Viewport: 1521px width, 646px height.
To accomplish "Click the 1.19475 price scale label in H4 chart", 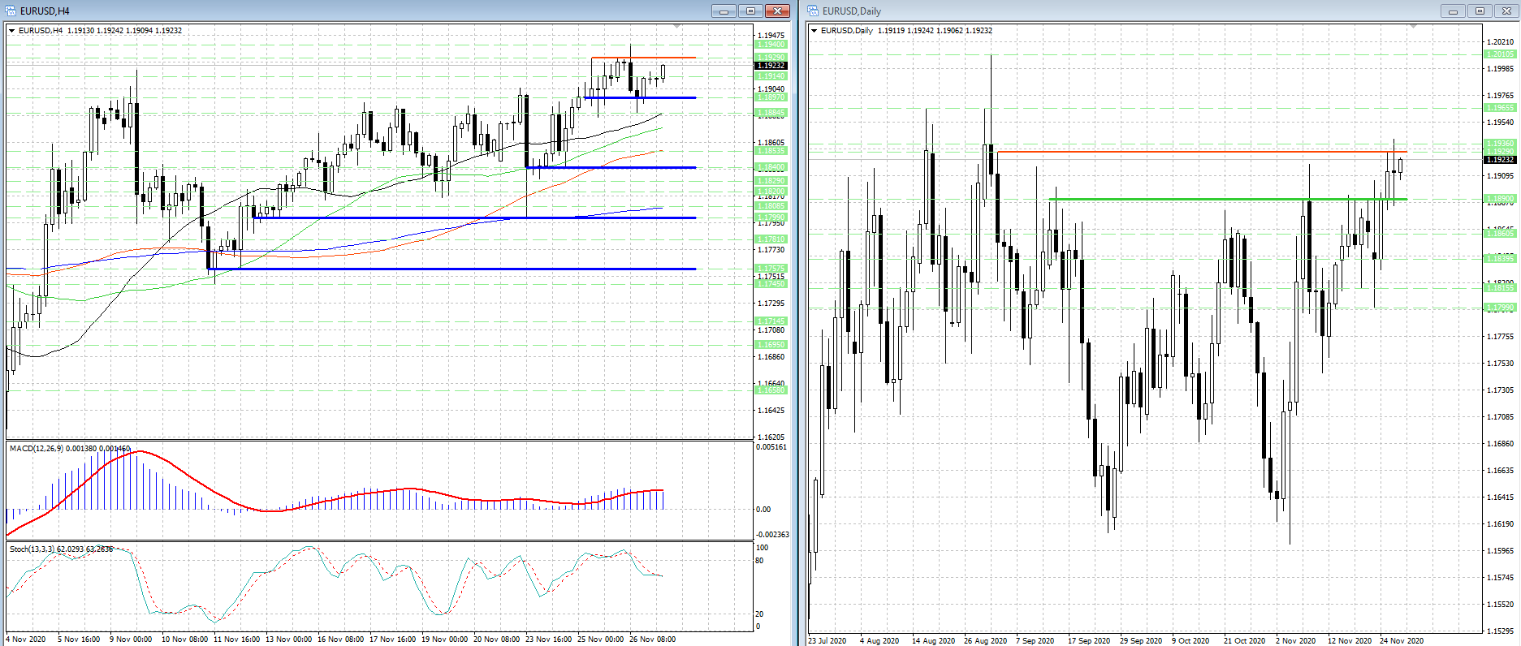I will tap(771, 36).
